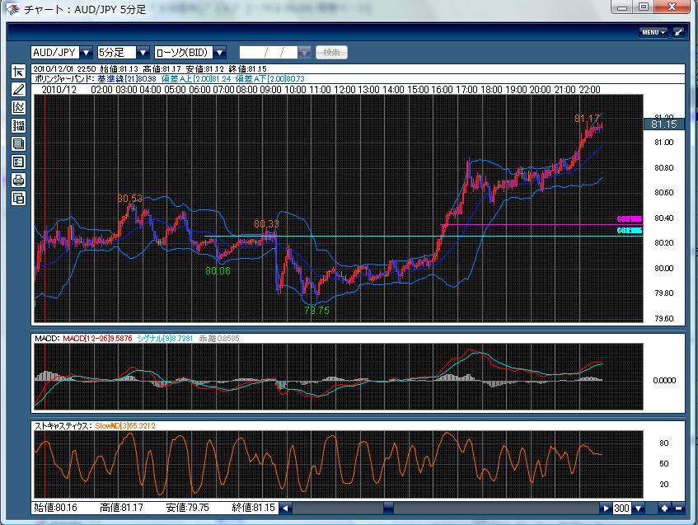
Task: Open the date picker dropdown arrow
Action: tap(304, 53)
